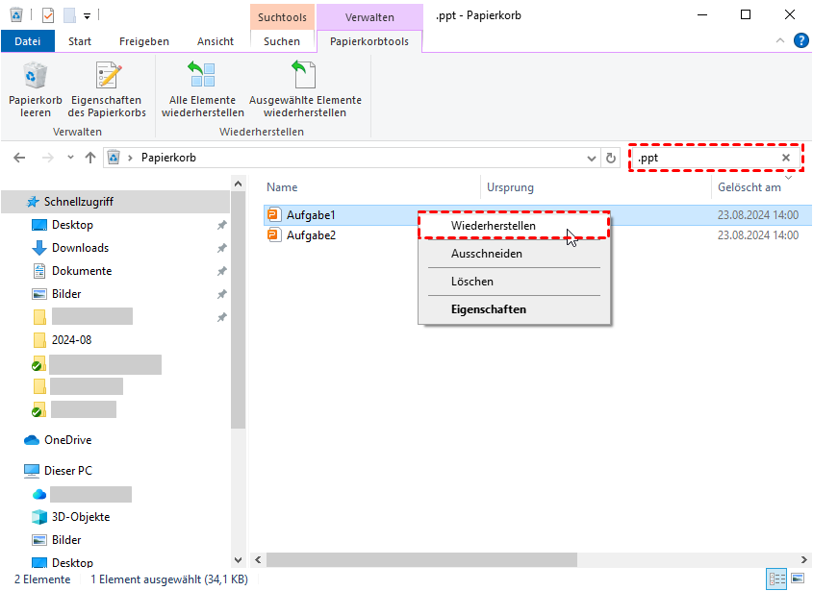
Task: Open the Datei menu
Action: point(28,41)
